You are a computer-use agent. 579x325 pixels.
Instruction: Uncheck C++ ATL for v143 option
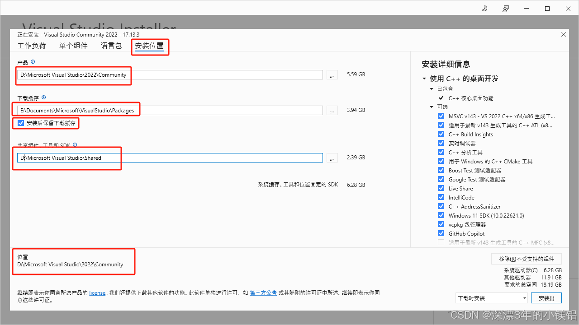441,125
